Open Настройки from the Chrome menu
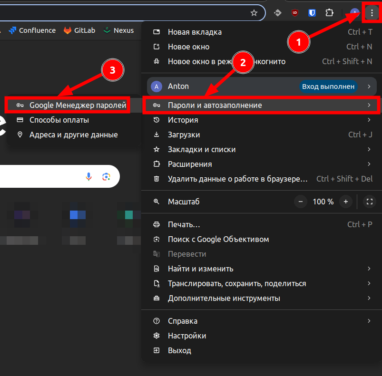The image size is (382, 376). coord(186,336)
